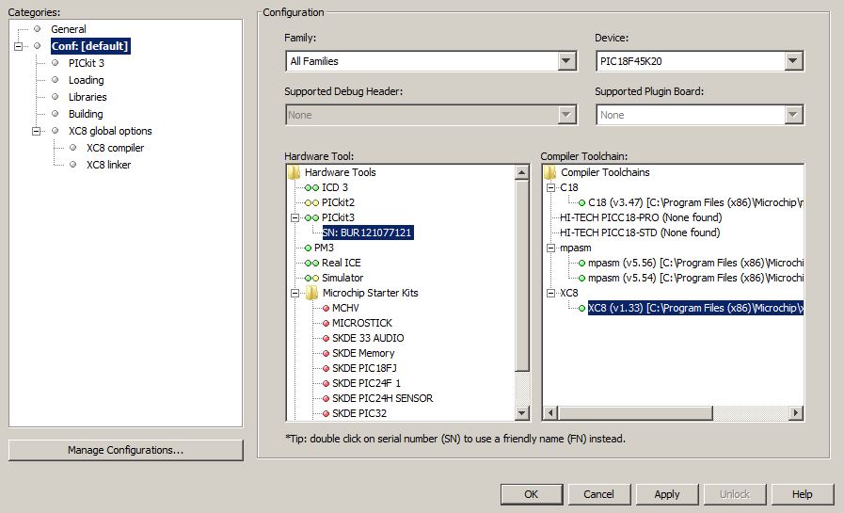
Task: Select the Conf: [default] category
Action: click(90, 46)
